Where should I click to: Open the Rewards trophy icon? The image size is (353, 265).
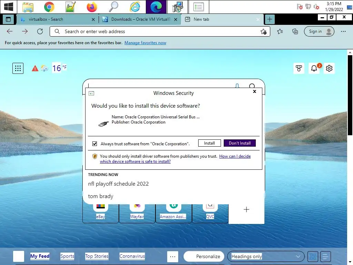(299, 68)
